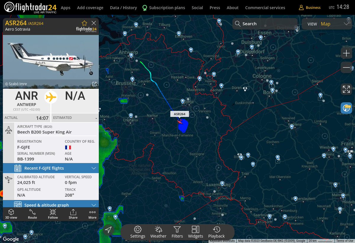
Task: Share this flight
Action: coord(73,214)
